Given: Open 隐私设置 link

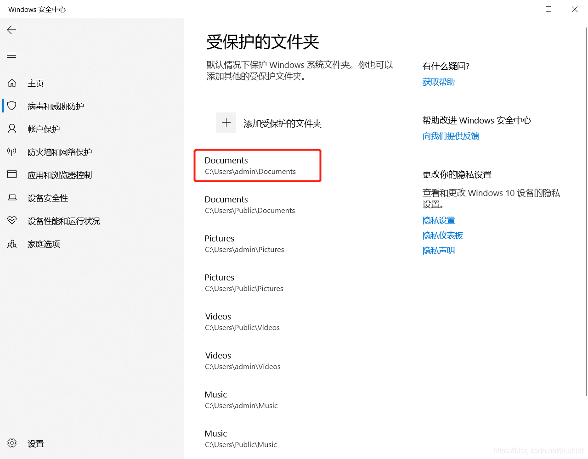Looking at the screenshot, I should 439,220.
